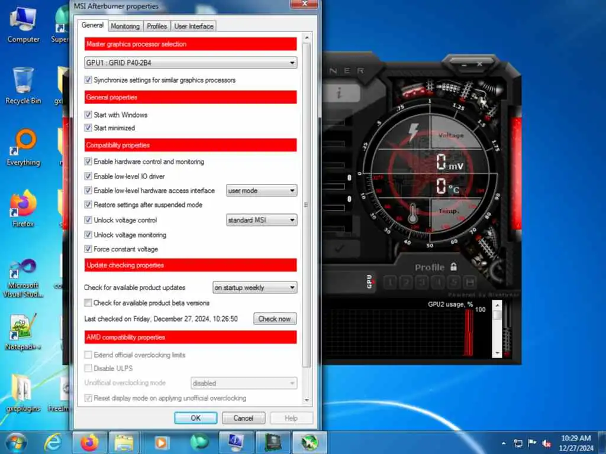Switch to the Monitoring tab
The height and width of the screenshot is (454, 606).
point(125,26)
